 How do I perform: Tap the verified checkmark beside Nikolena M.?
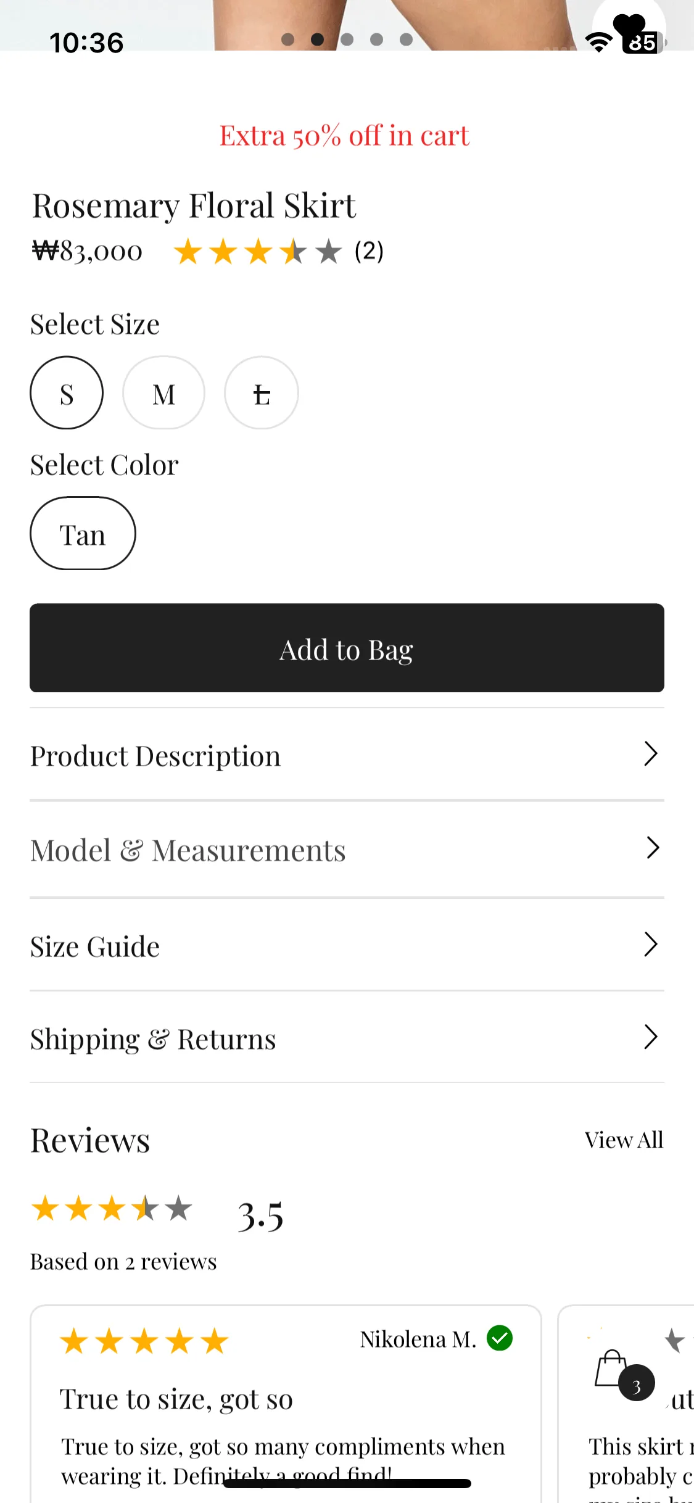500,1338
